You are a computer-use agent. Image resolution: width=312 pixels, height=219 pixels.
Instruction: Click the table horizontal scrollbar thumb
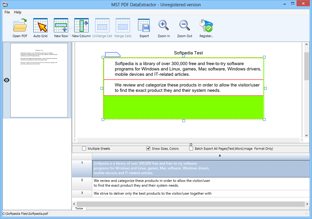191,204
